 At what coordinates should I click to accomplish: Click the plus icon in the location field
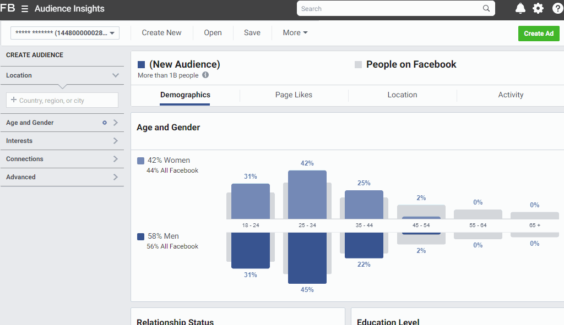(12, 100)
